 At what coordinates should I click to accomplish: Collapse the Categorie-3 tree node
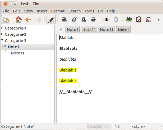click(2, 41)
